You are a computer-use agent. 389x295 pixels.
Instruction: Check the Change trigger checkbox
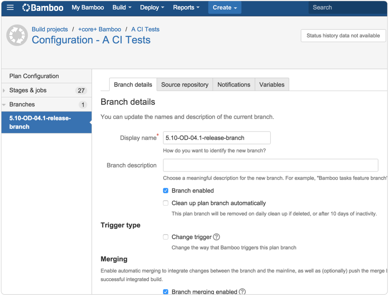[166, 237]
